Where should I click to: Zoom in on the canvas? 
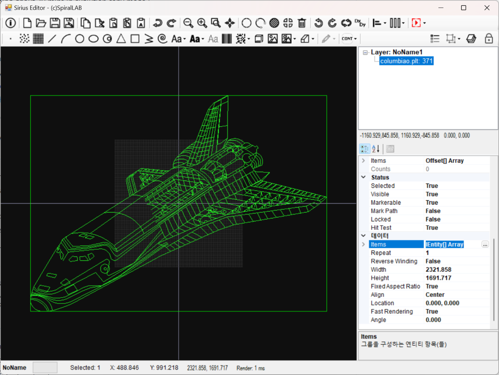[x=202, y=23]
